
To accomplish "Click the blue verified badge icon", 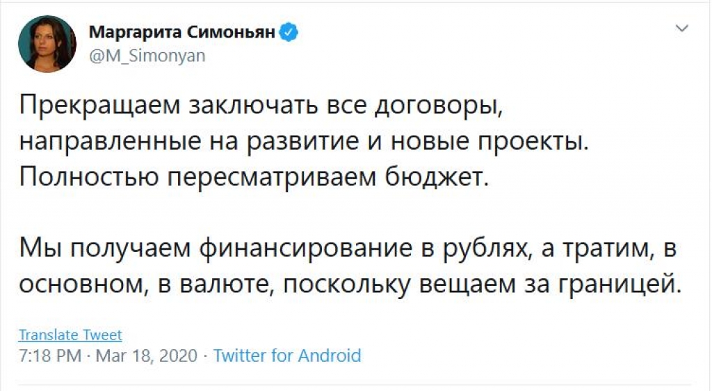I will [289, 33].
